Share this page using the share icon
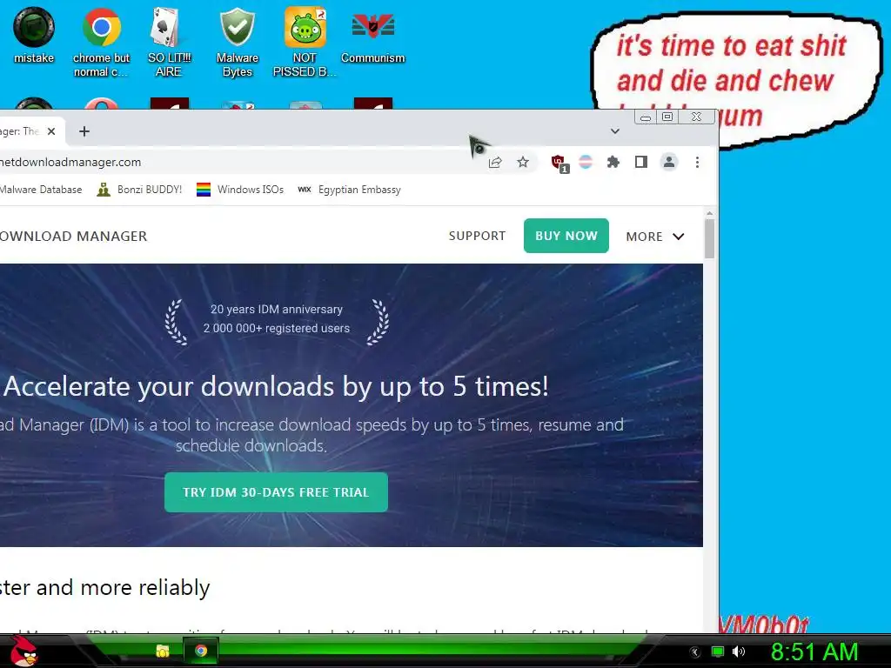Viewport: 891px width, 668px height. [495, 163]
